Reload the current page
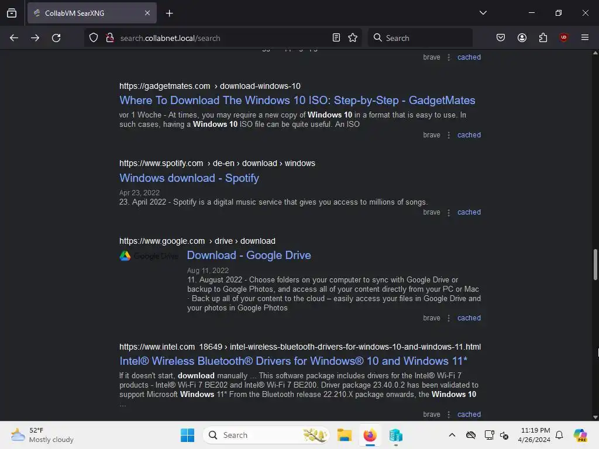The width and height of the screenshot is (599, 449). click(x=56, y=38)
